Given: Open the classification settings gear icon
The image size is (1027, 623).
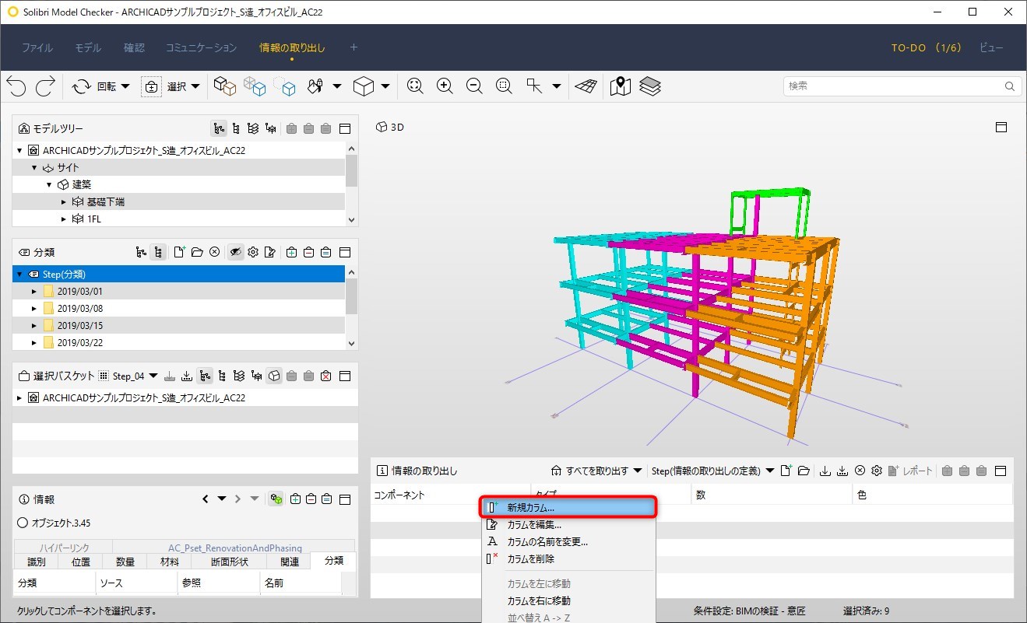Looking at the screenshot, I should (252, 252).
